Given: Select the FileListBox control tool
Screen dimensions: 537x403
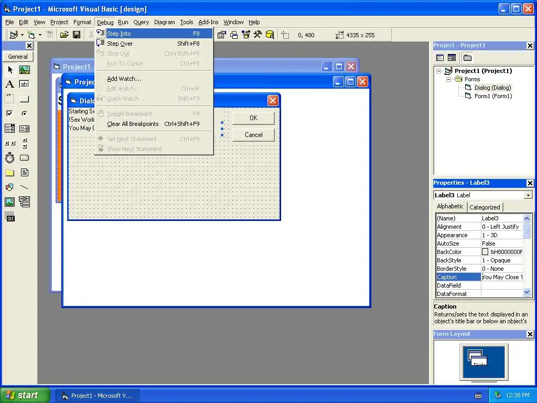Looking at the screenshot, I should 24,172.
